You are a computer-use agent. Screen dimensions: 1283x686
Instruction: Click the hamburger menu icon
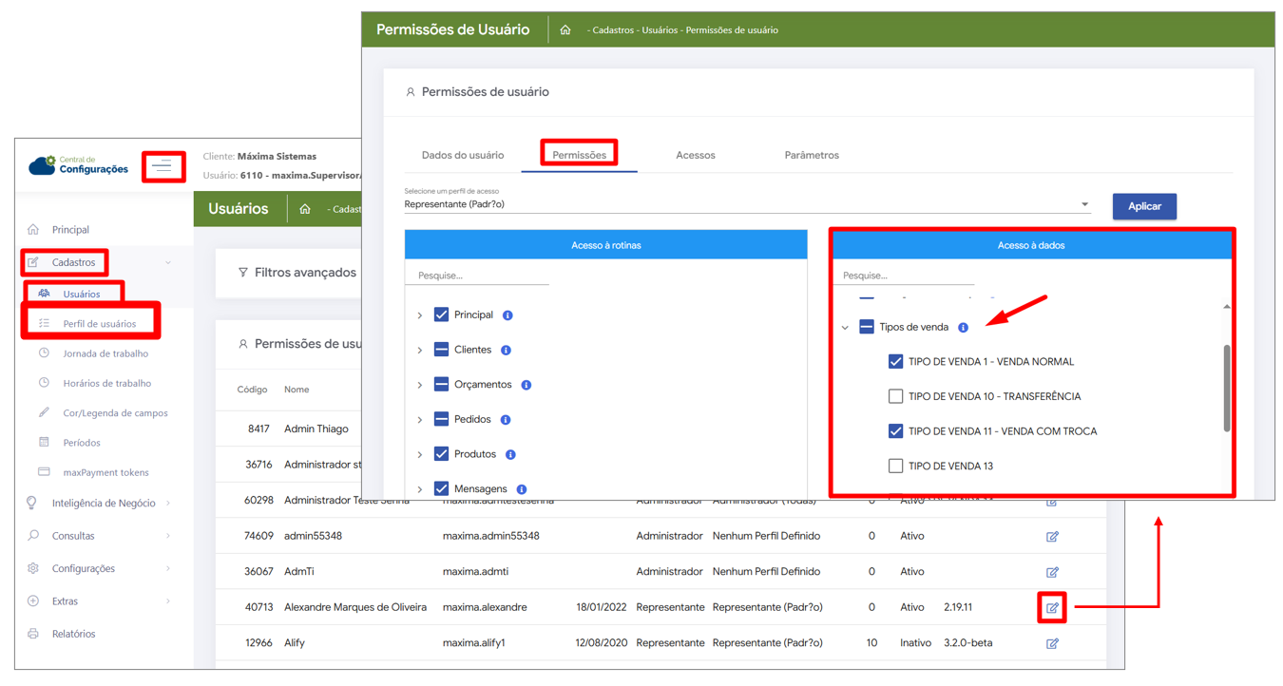(163, 167)
